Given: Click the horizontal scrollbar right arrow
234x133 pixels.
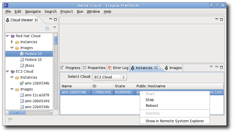Looking at the screenshot, I should 51,113.
